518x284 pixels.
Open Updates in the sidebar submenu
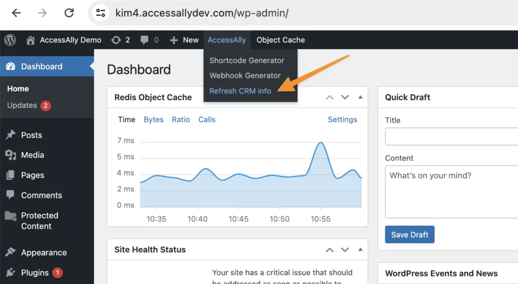pyautogui.click(x=22, y=105)
